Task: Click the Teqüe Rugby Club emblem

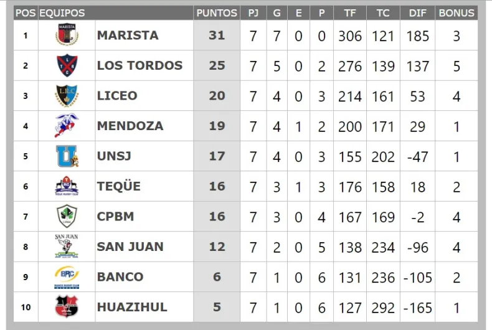Action: click(67, 186)
